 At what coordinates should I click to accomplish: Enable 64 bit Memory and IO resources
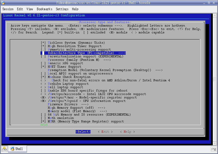[86, 115]
